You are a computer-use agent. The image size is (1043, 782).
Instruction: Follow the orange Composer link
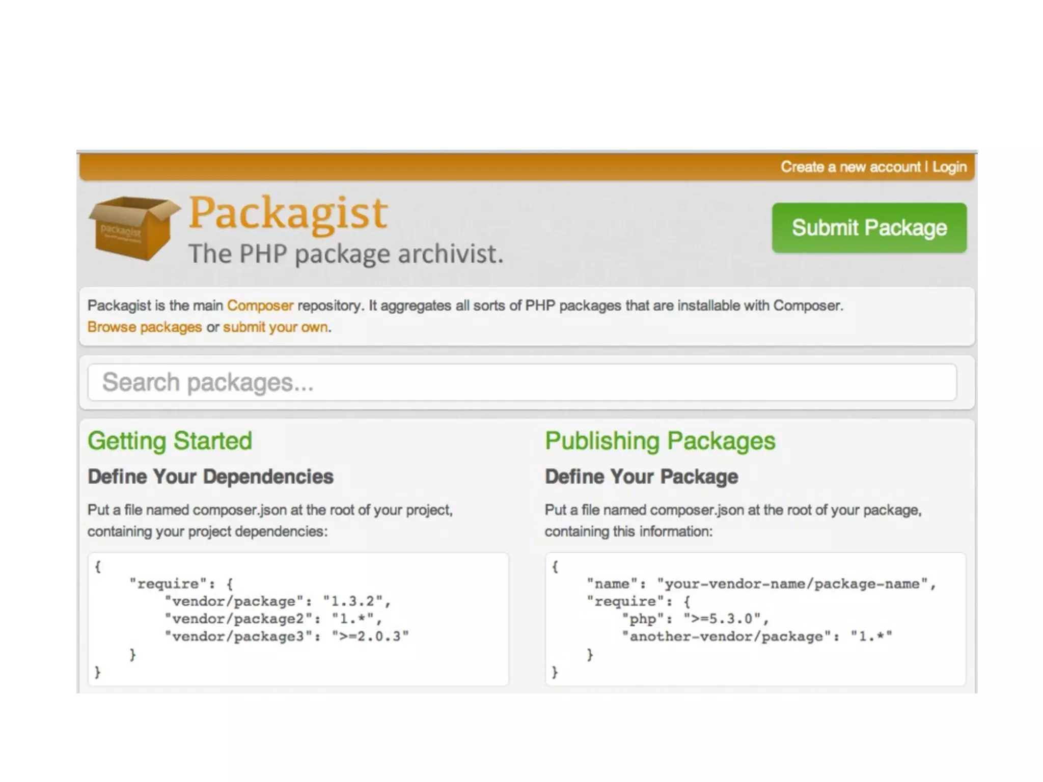pos(260,305)
